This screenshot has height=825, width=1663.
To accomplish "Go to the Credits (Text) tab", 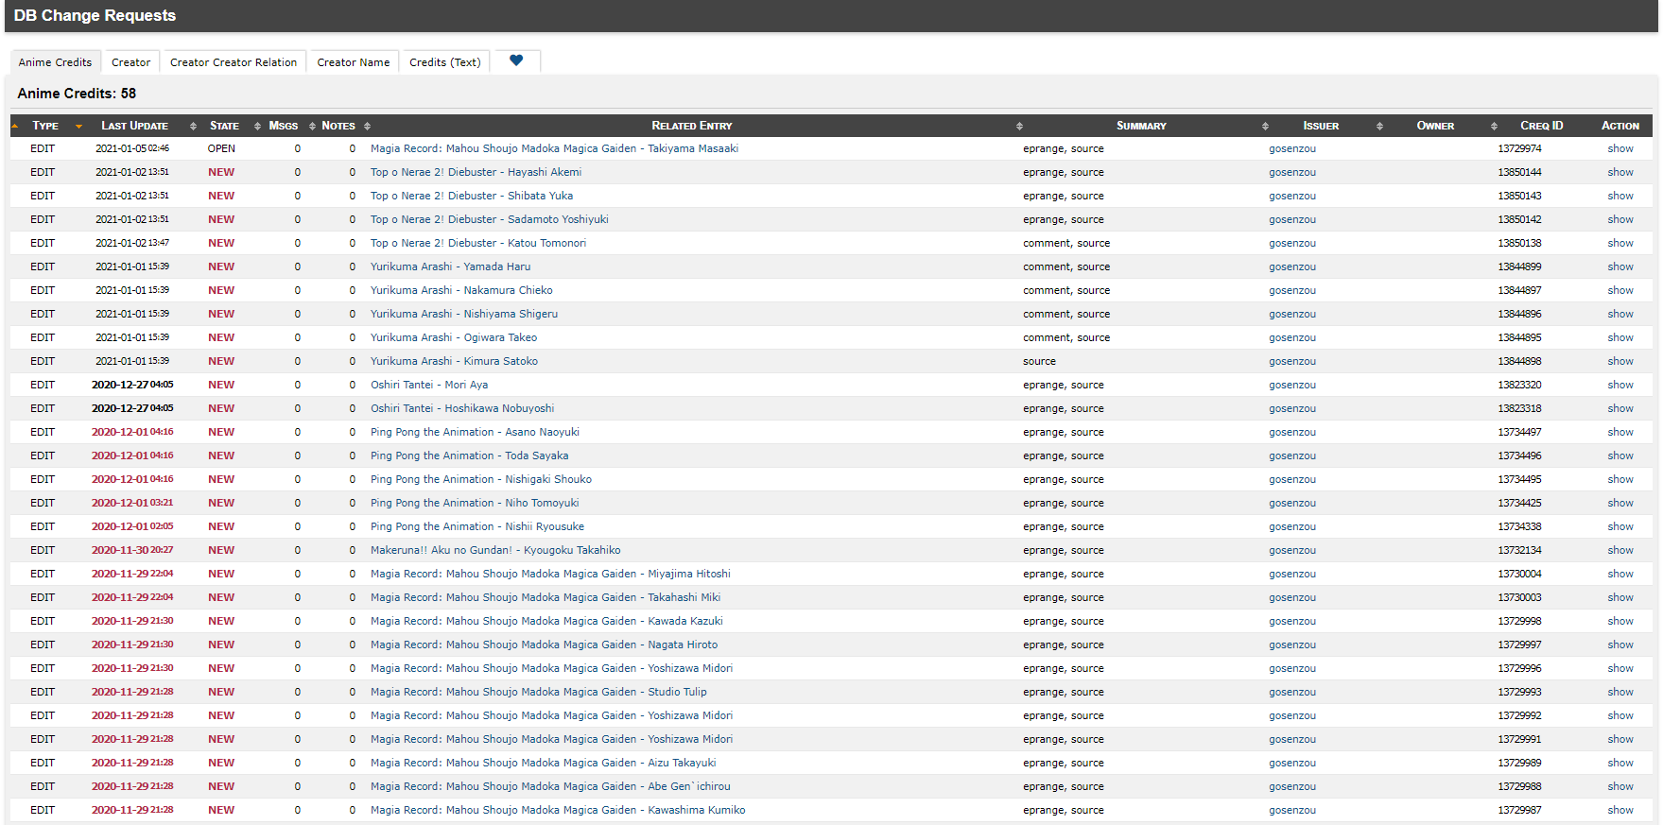I will pos(444,62).
